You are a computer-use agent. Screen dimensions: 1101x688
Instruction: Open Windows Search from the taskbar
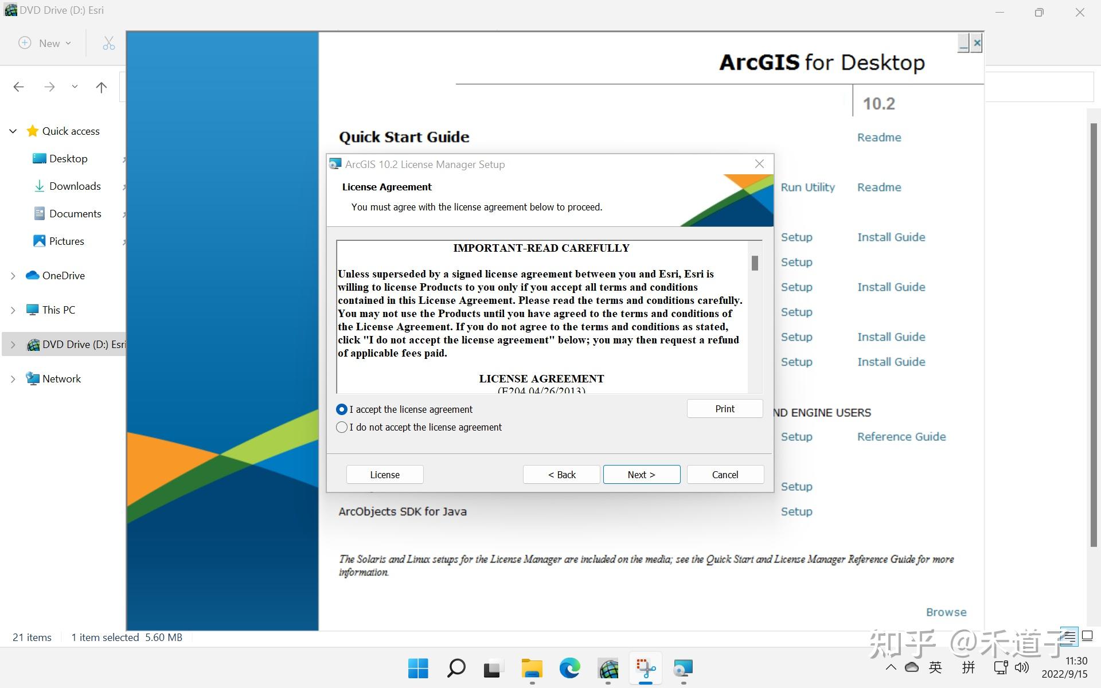(x=456, y=668)
